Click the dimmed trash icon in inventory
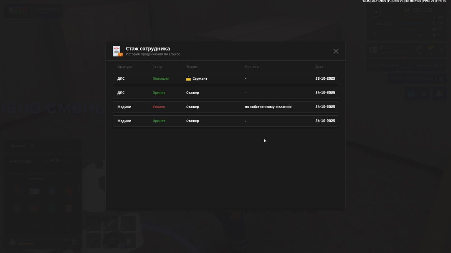Screen dimensions: 451x253 pyautogui.click(x=74, y=241)
